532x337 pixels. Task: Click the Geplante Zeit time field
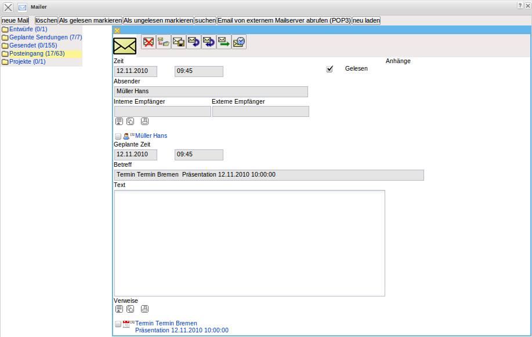pyautogui.click(x=199, y=155)
